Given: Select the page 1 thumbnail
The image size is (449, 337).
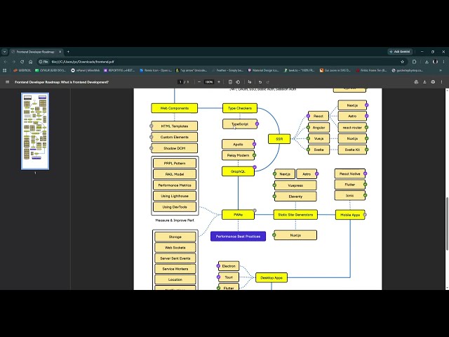Looking at the screenshot, I should pos(35,131).
